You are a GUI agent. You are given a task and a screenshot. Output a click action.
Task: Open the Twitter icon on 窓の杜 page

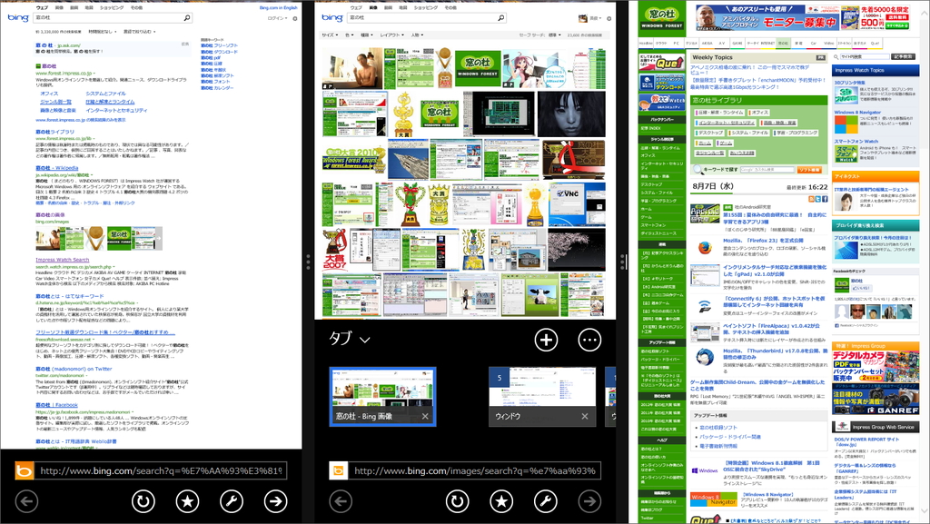pyautogui.click(x=818, y=200)
